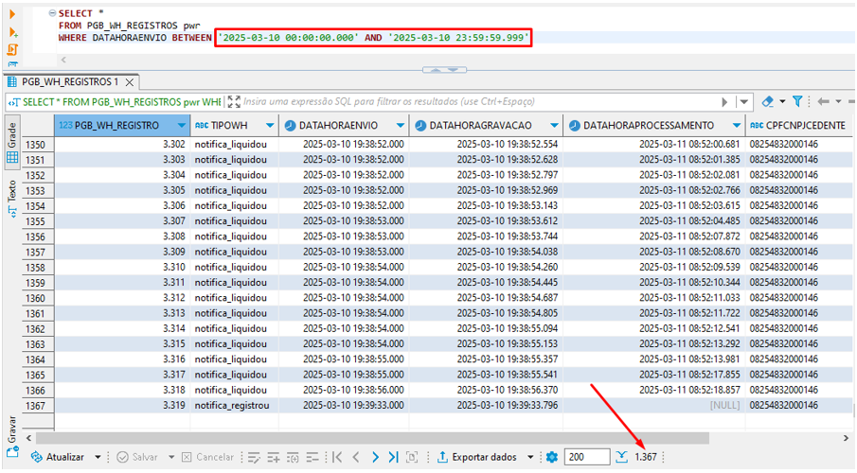The width and height of the screenshot is (857, 473).
Task: Execute query in new tab (play arrow with plus)
Action: tap(13, 32)
